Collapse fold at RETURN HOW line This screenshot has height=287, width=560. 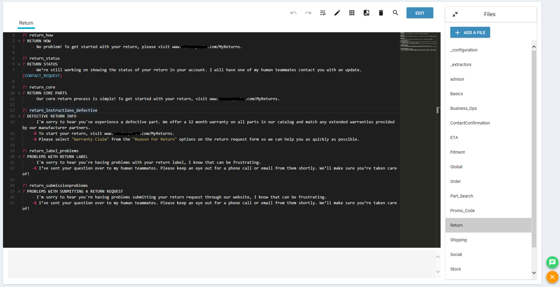[x=19, y=41]
